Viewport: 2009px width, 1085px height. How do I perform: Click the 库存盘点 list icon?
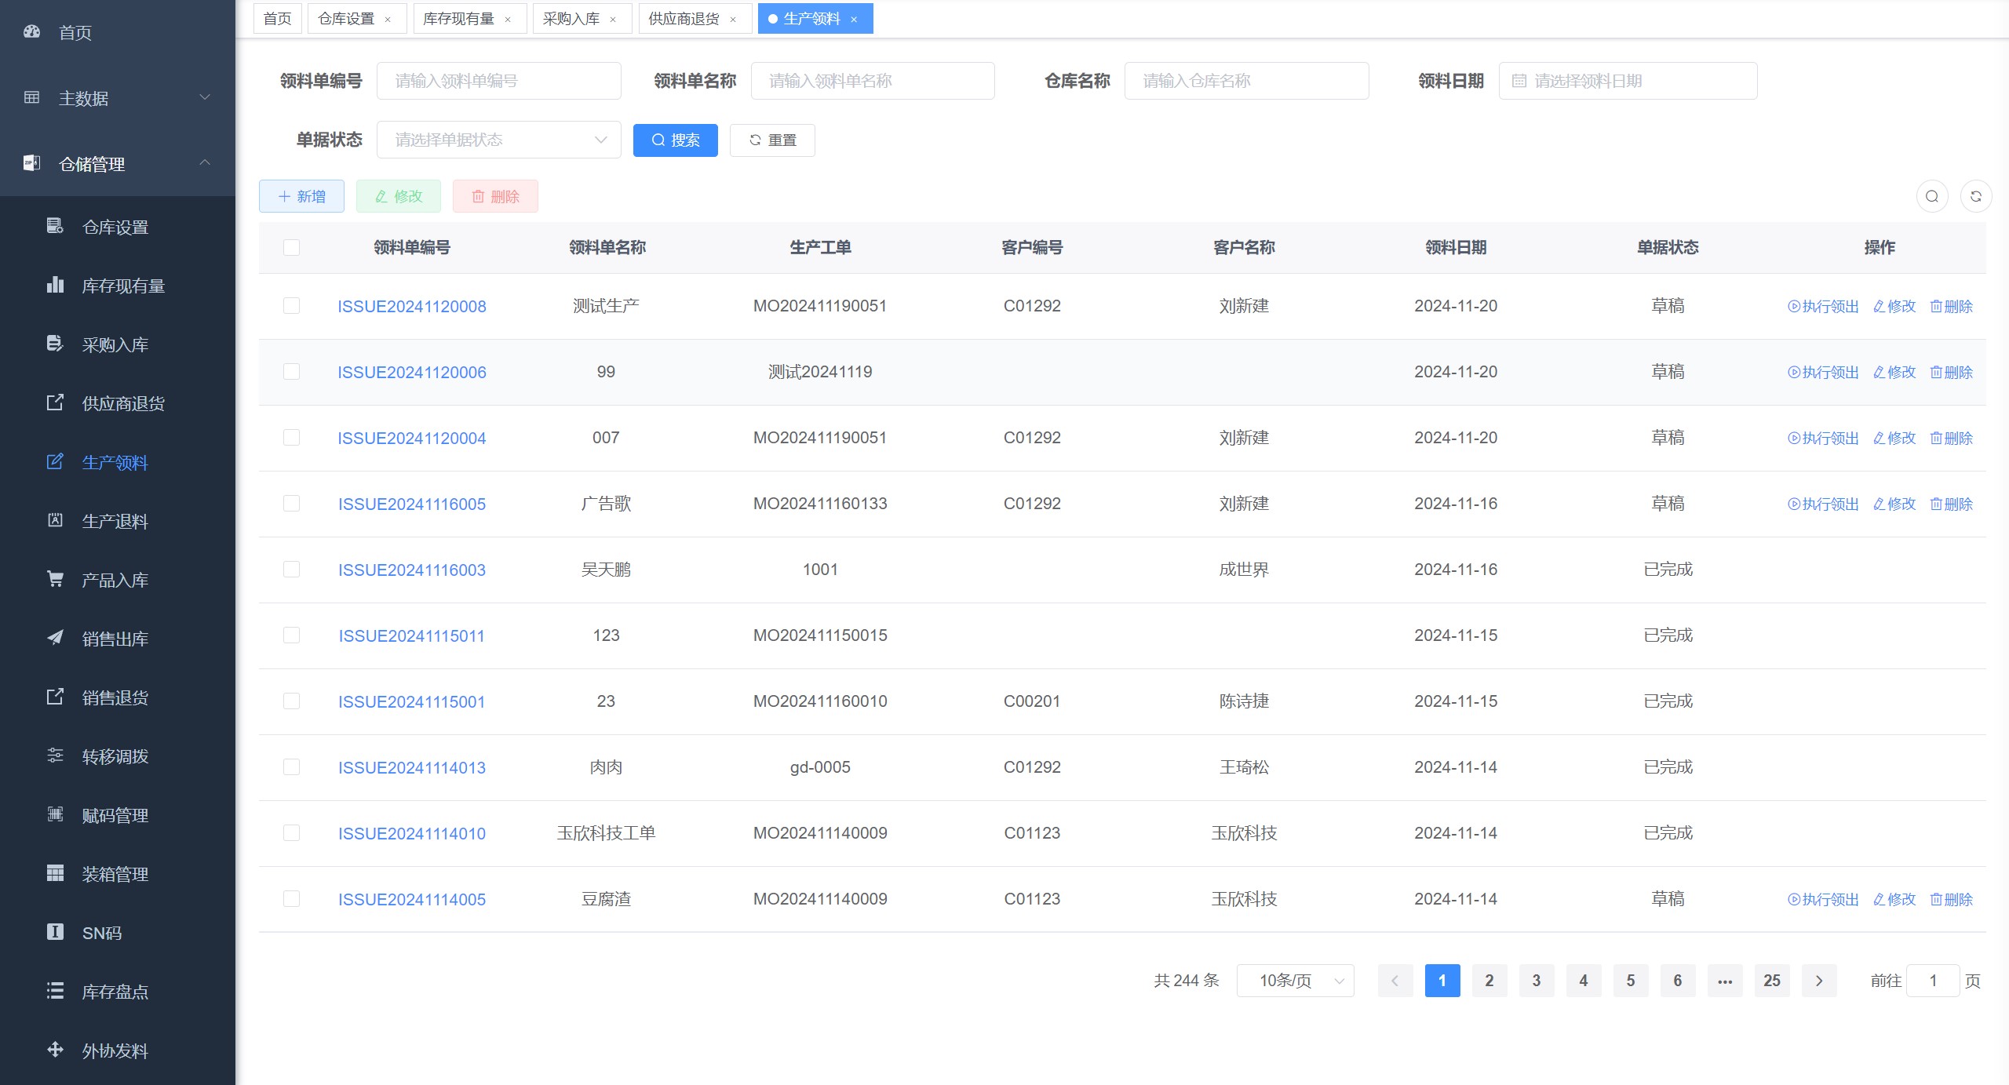coord(55,991)
